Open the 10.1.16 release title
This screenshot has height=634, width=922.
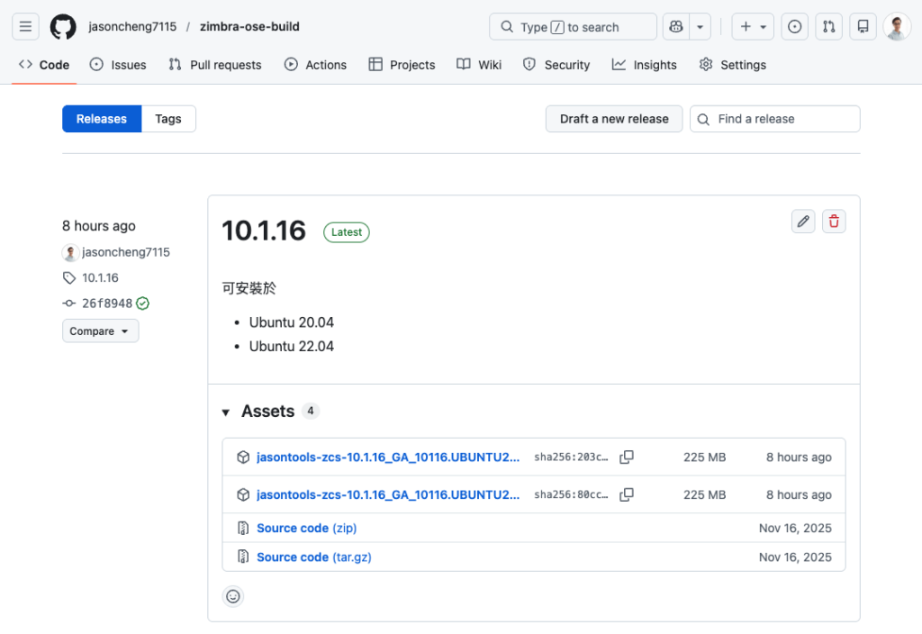tap(264, 231)
